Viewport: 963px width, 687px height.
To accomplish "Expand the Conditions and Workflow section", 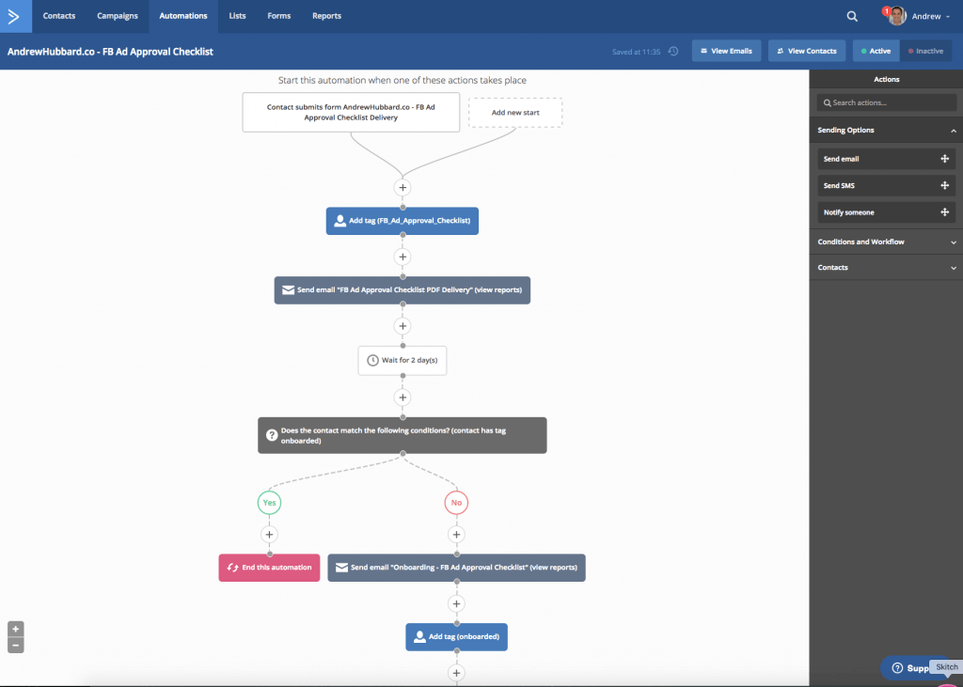I will [x=953, y=242].
